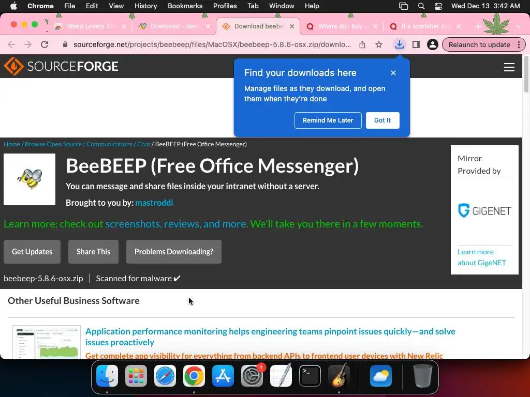530x397 pixels.
Task: Open Spotlight search in menu bar
Action: (421, 6)
